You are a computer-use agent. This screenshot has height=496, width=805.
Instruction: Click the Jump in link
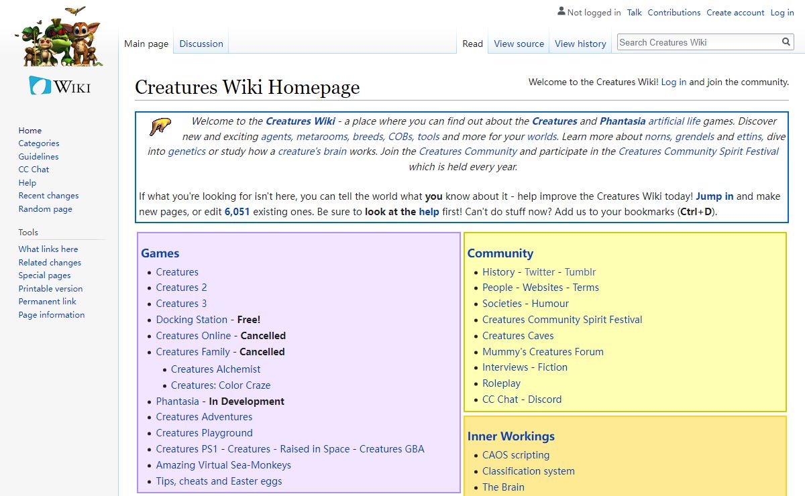click(714, 196)
